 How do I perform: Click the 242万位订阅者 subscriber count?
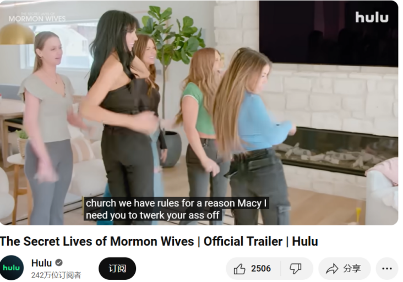[56, 275]
